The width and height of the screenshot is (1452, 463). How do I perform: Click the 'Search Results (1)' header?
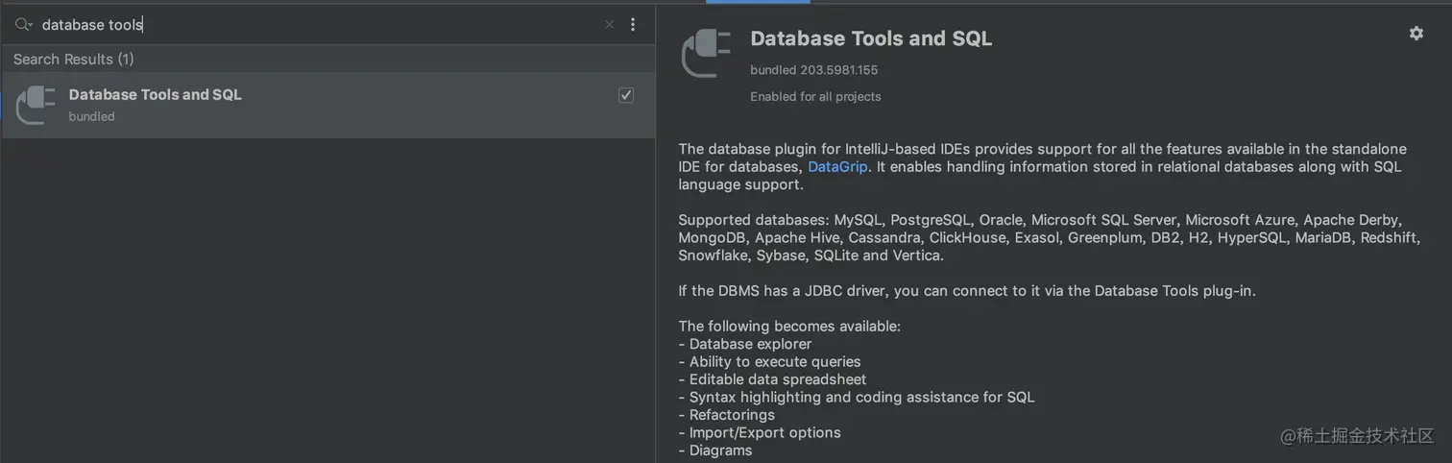(74, 60)
